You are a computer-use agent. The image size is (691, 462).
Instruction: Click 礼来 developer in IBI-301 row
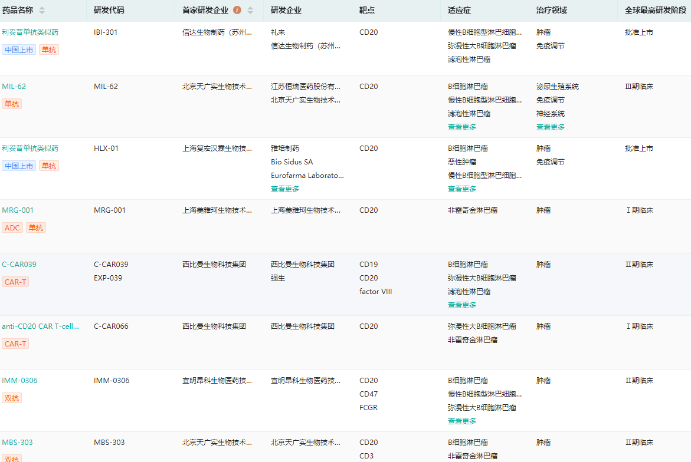278,32
